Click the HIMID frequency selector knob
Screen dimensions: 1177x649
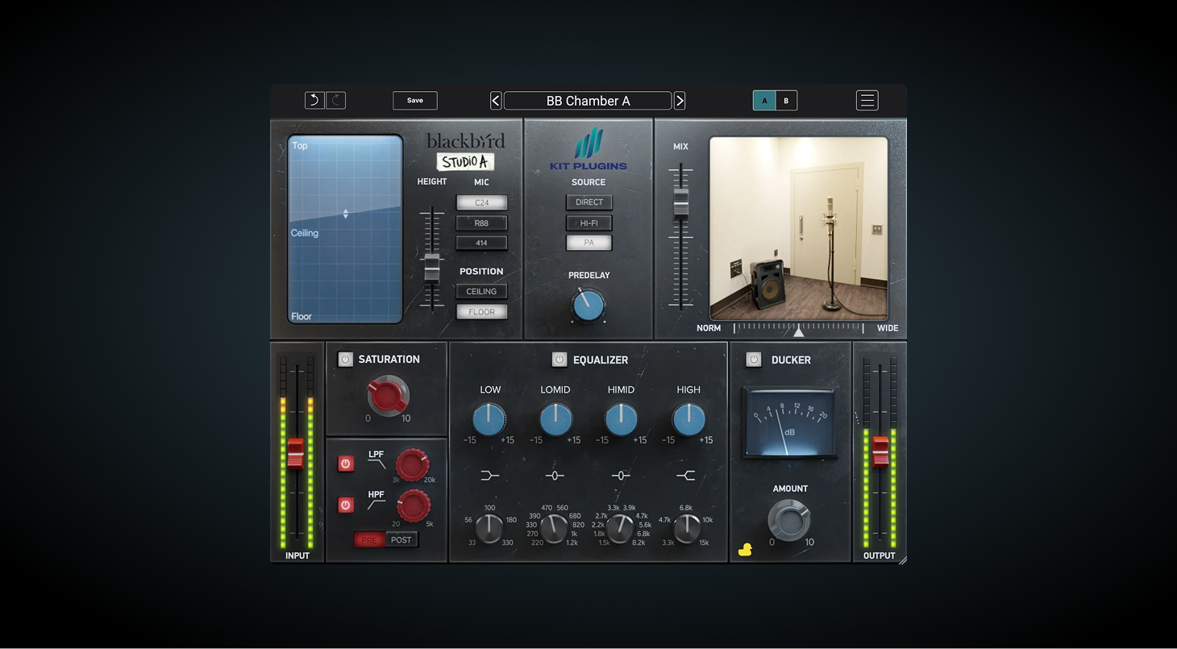[x=620, y=529]
